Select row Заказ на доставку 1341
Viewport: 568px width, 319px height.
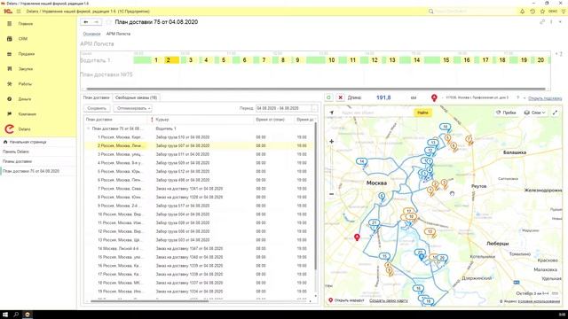pos(199,189)
